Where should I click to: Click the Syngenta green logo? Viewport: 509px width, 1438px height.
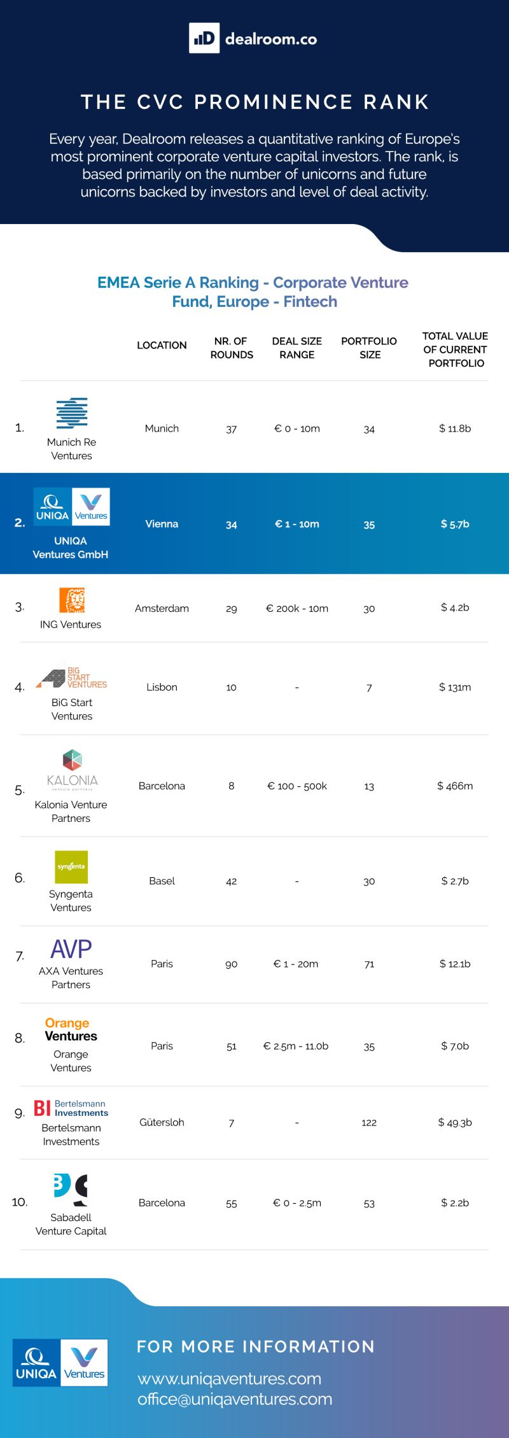(71, 867)
